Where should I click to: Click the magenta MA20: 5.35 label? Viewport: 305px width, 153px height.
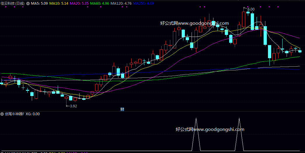[79, 3]
